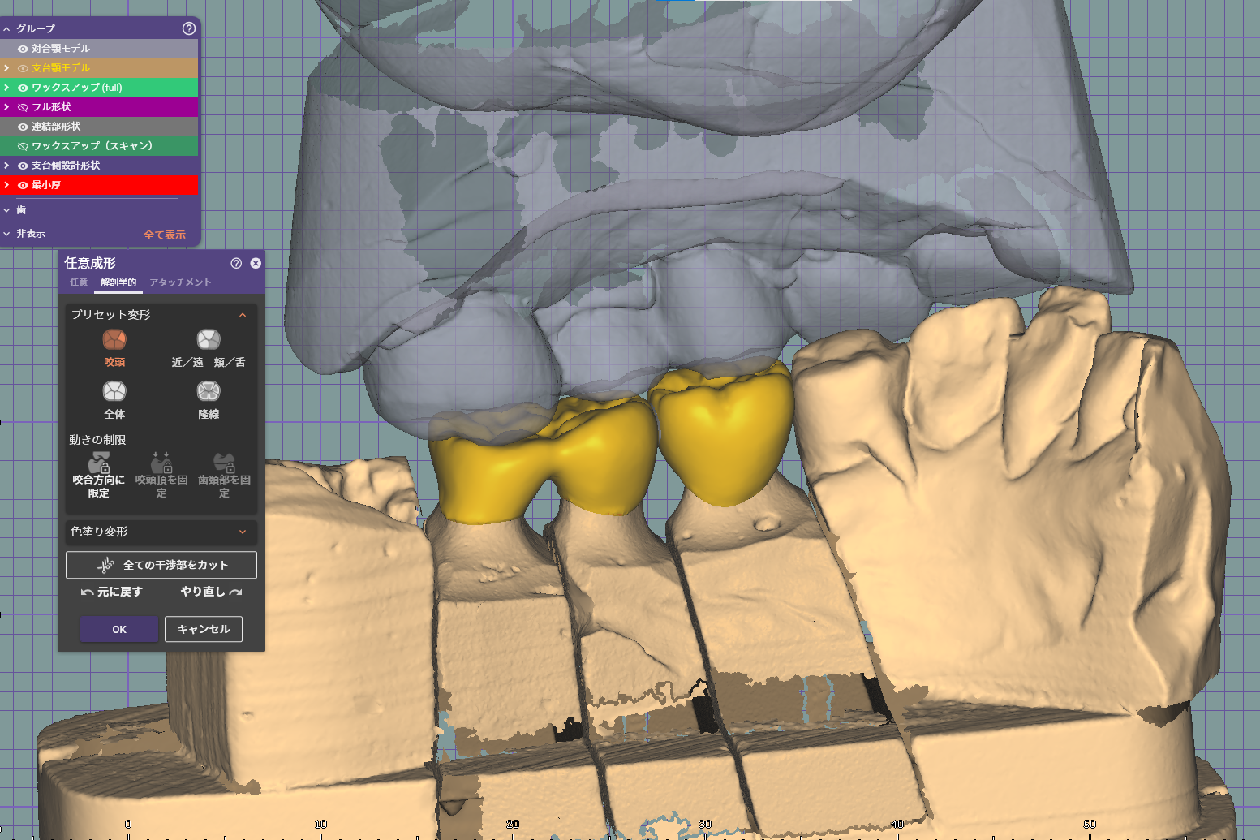Toggle visibility of the 最小厚 layer

(23, 185)
